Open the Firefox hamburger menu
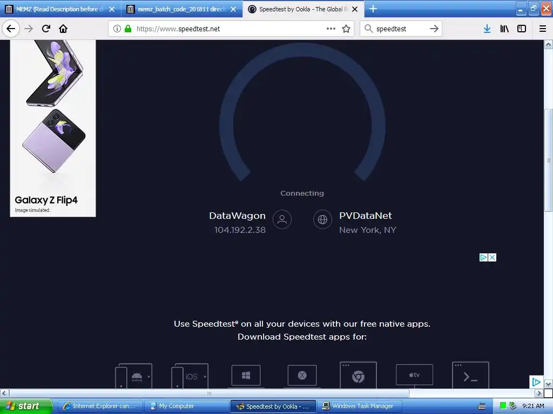 tap(542, 29)
